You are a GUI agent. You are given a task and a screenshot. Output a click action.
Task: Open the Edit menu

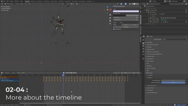coord(7,1)
